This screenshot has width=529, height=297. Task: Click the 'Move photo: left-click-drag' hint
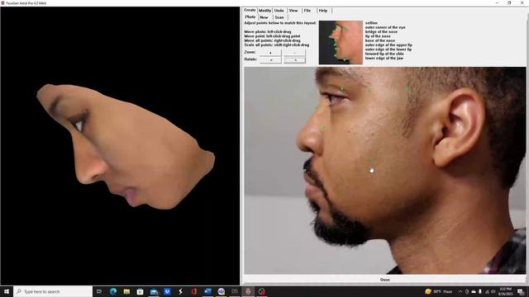tap(268, 31)
